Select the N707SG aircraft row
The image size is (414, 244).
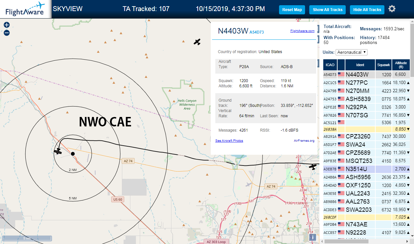click(367, 115)
